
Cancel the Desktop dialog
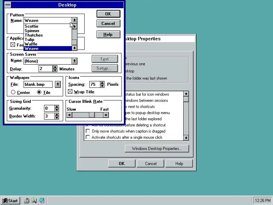click(x=108, y=24)
